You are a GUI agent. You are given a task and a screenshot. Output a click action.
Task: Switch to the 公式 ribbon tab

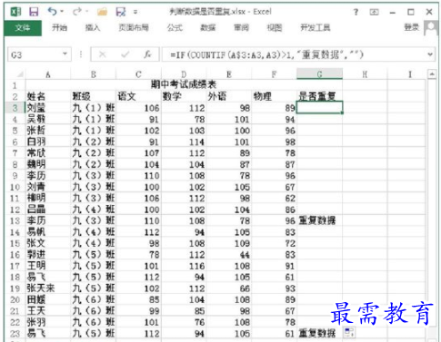tap(175, 28)
